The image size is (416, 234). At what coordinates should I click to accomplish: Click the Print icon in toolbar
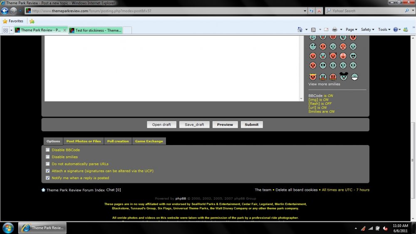coord(334,30)
